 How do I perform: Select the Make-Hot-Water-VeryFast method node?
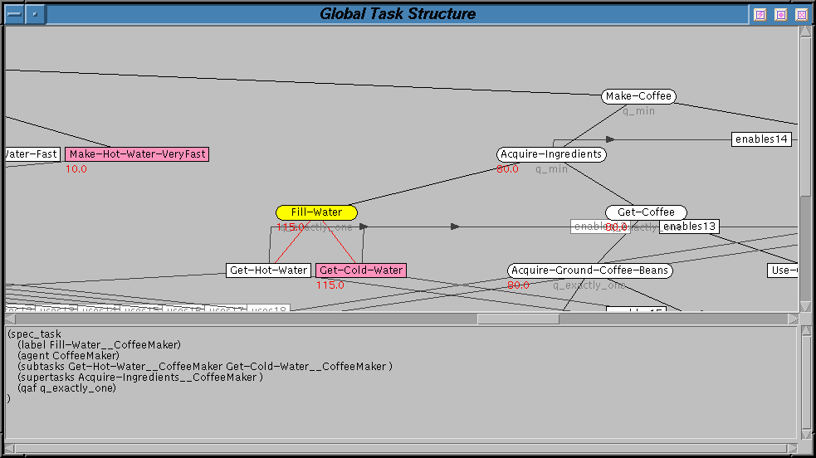pyautogui.click(x=137, y=154)
